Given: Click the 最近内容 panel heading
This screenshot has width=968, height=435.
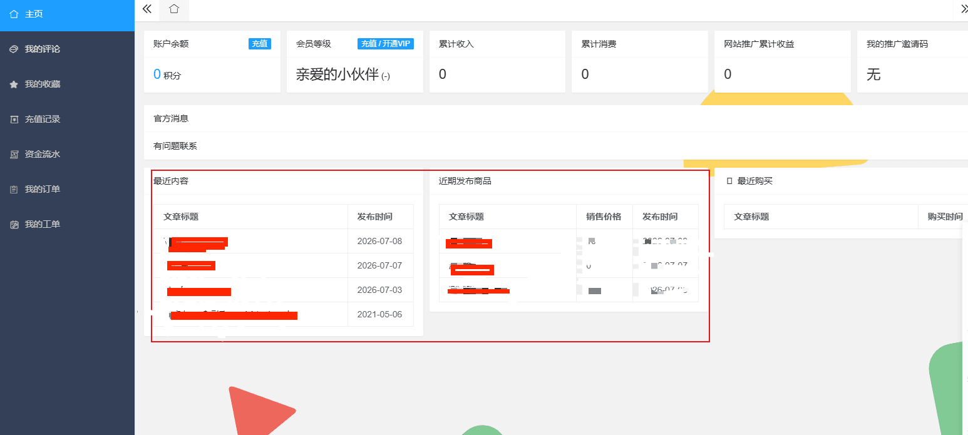Looking at the screenshot, I should (171, 181).
